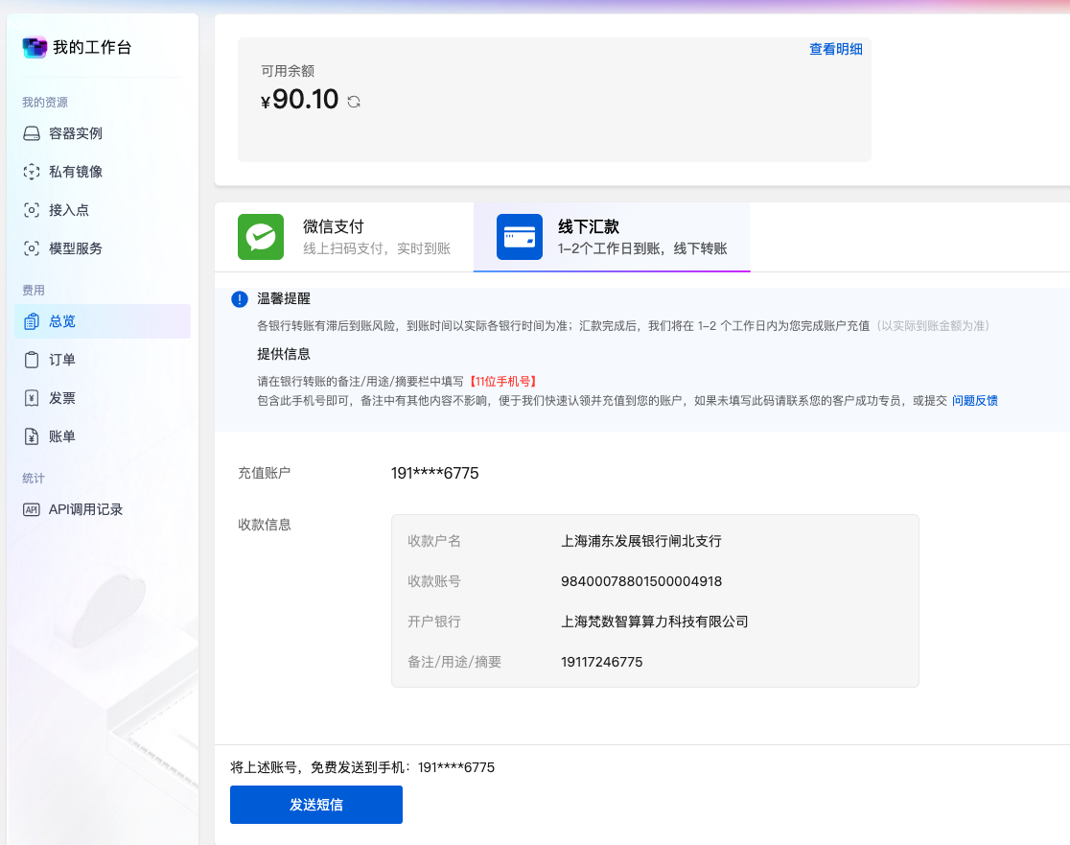The width and height of the screenshot is (1070, 845).
Task: Click the blue bank card icon
Action: (x=520, y=237)
